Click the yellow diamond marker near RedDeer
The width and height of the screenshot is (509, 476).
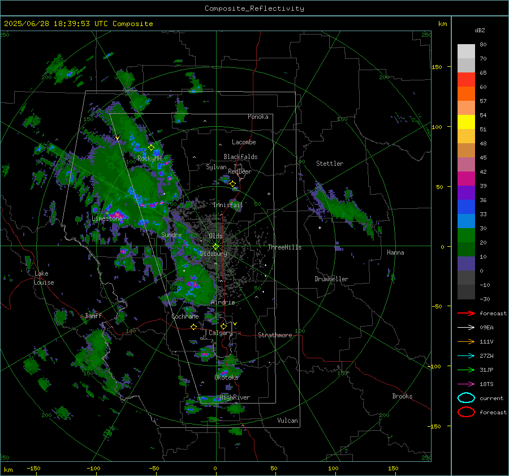[233, 184]
